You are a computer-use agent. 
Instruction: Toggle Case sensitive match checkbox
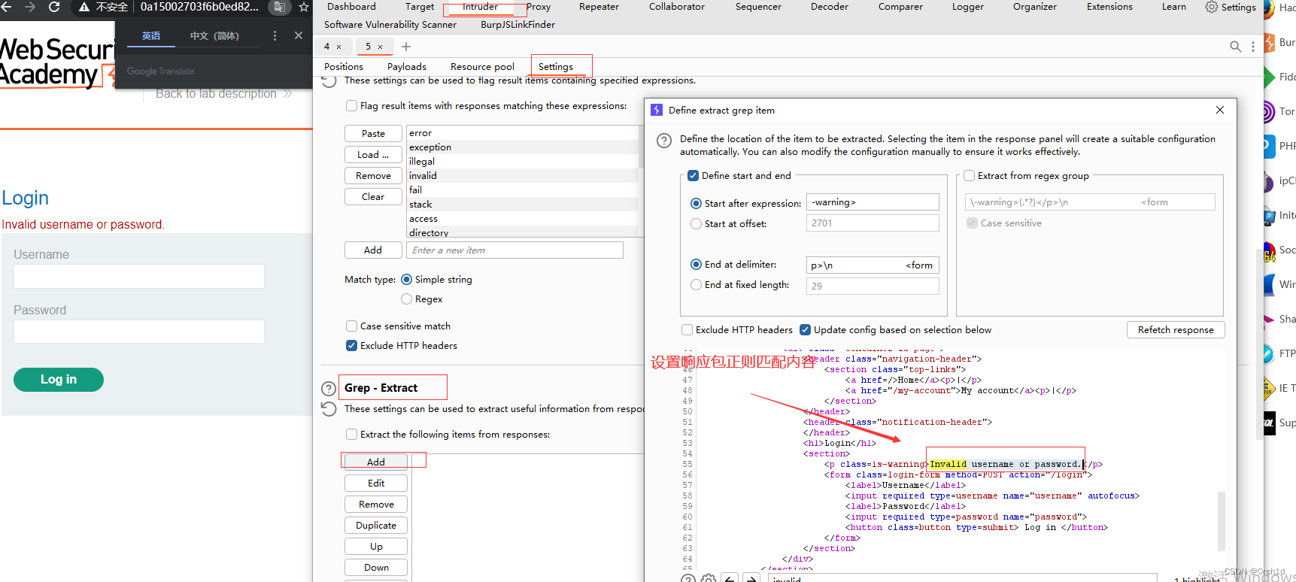click(x=351, y=326)
